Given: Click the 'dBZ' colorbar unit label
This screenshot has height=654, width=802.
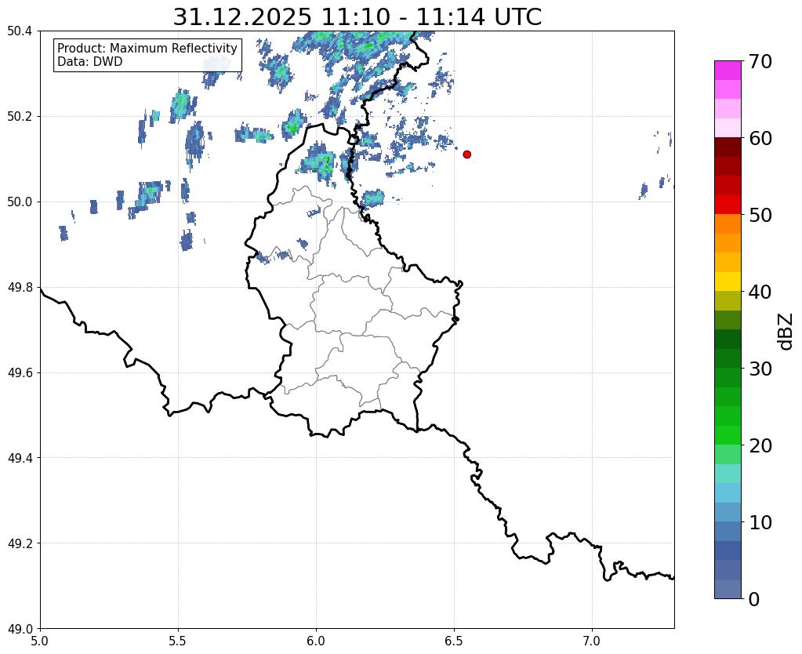Looking at the screenshot, I should [x=786, y=331].
